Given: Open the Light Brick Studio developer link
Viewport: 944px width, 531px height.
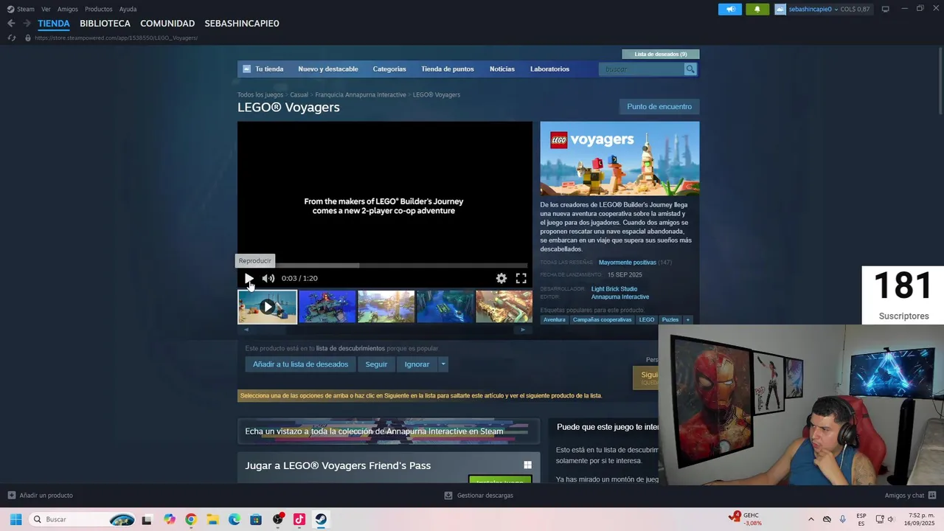Looking at the screenshot, I should tap(614, 289).
